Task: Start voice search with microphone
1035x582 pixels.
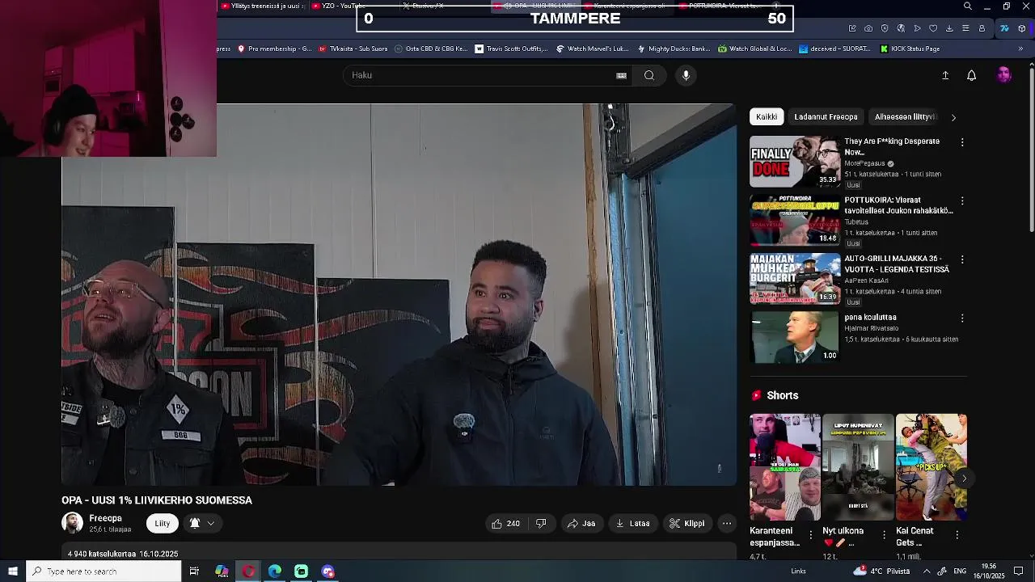Action: point(686,75)
